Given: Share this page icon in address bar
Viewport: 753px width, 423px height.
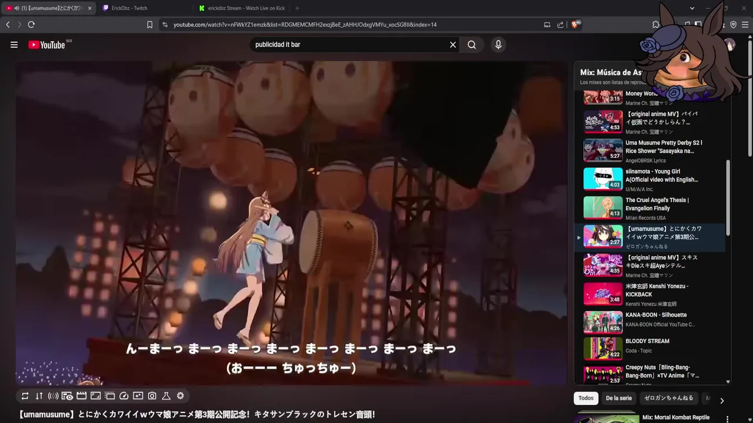Looking at the screenshot, I should pos(560,25).
